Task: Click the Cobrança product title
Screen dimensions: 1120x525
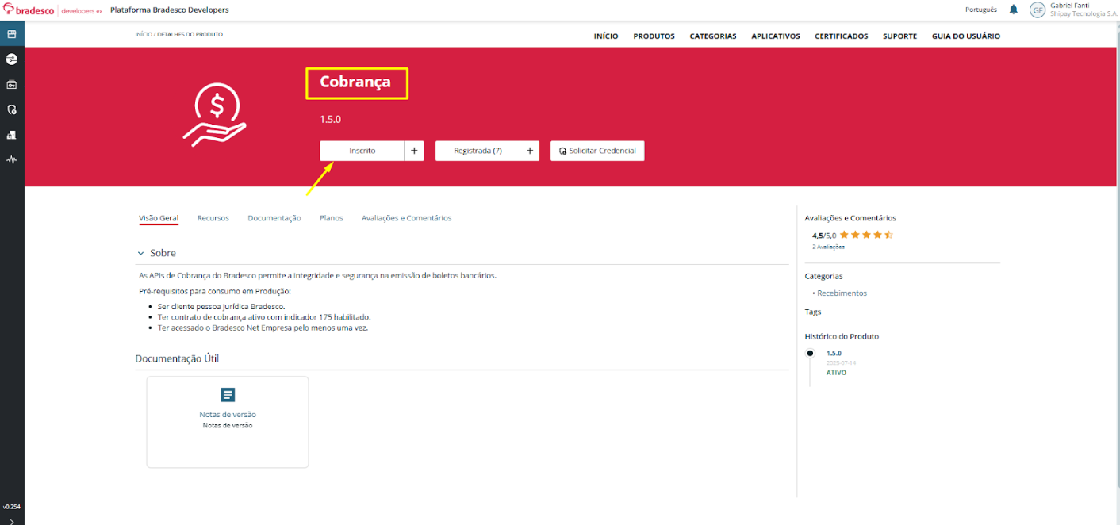Action: click(355, 82)
